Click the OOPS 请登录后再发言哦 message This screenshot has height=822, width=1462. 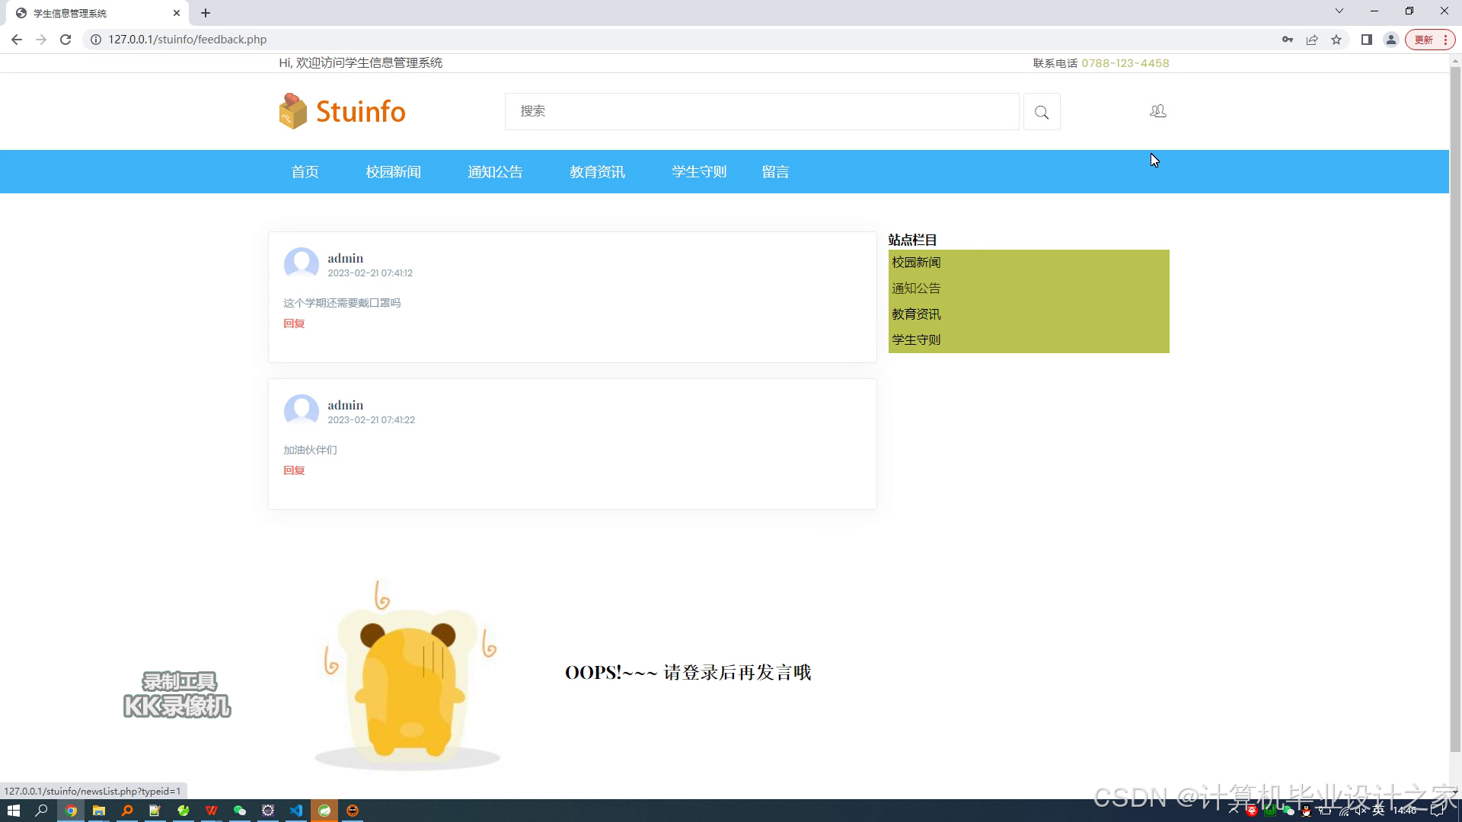click(688, 673)
